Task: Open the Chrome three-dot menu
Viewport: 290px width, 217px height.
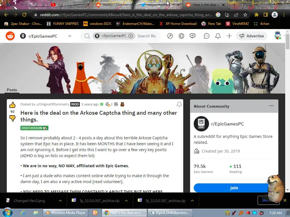Action: 284,15
